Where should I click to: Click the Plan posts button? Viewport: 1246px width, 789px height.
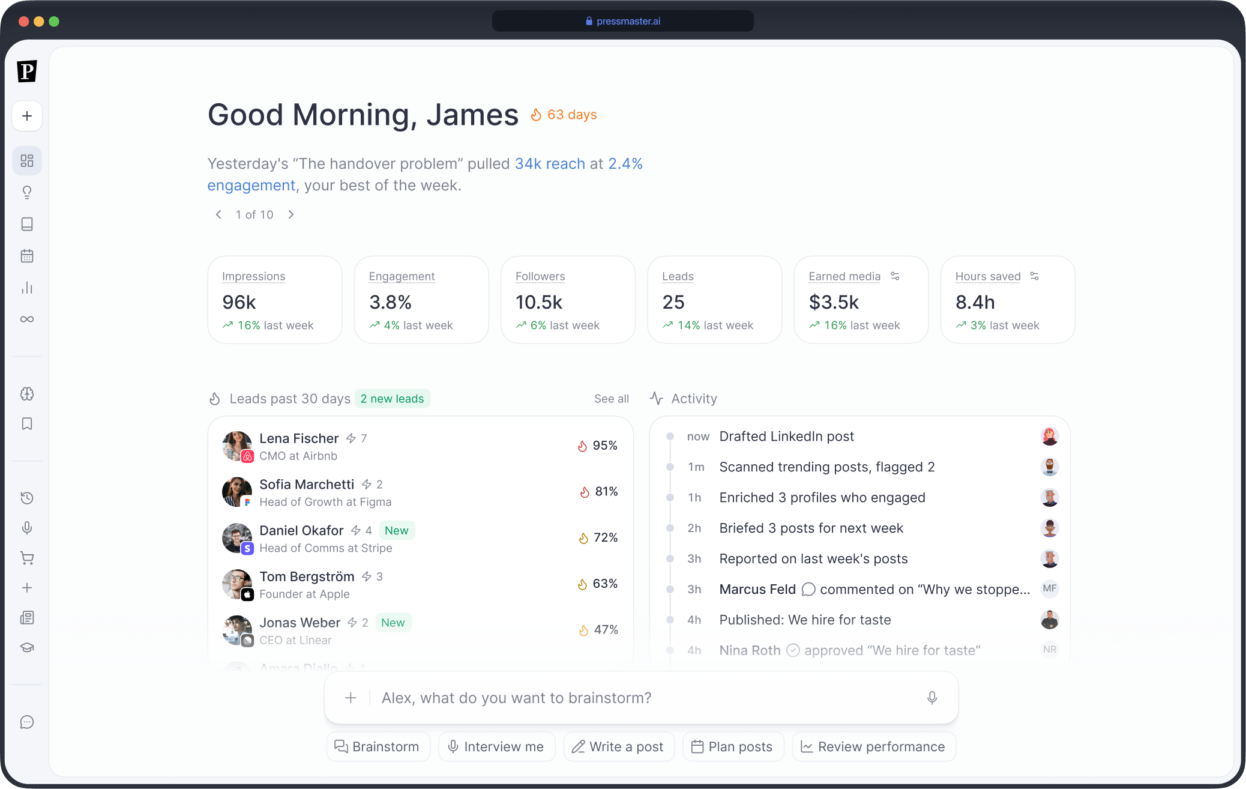pos(733,746)
